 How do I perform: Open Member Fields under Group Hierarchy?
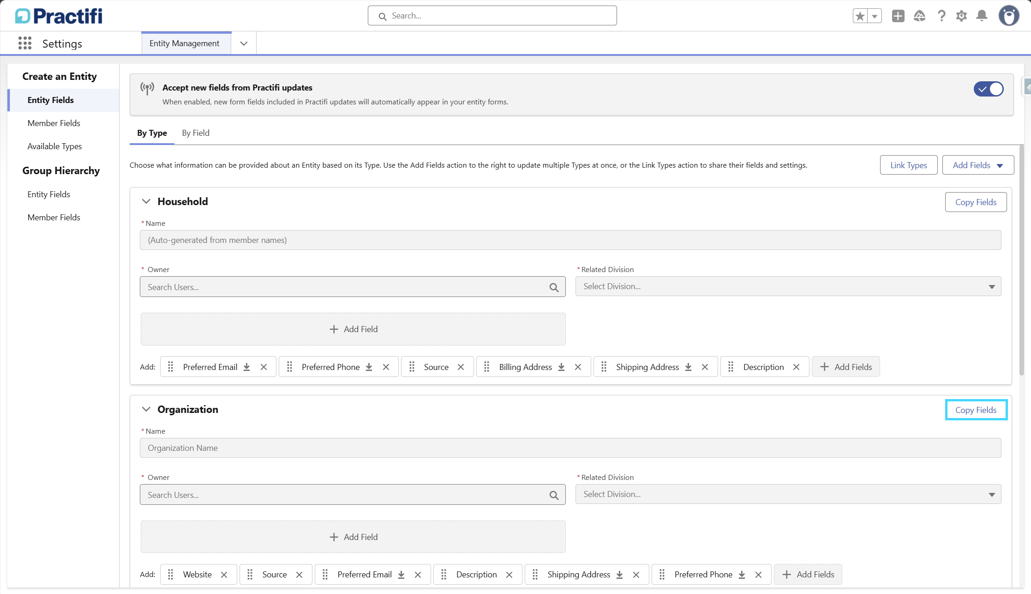tap(54, 218)
